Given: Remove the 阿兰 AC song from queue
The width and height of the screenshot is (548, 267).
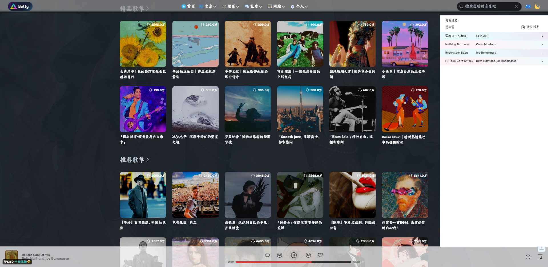Looking at the screenshot, I should 542,36.
